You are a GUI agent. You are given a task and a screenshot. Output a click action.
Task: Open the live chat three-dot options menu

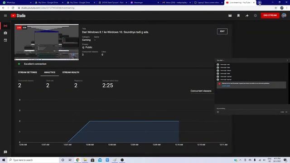point(287,60)
